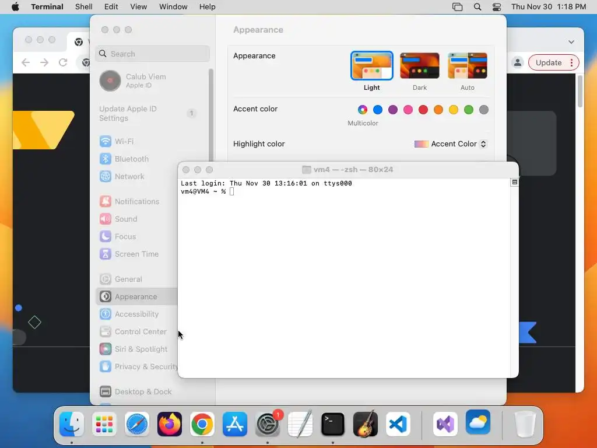This screenshot has height=448, width=597.
Task: Choose the green accent color
Action: [469, 110]
